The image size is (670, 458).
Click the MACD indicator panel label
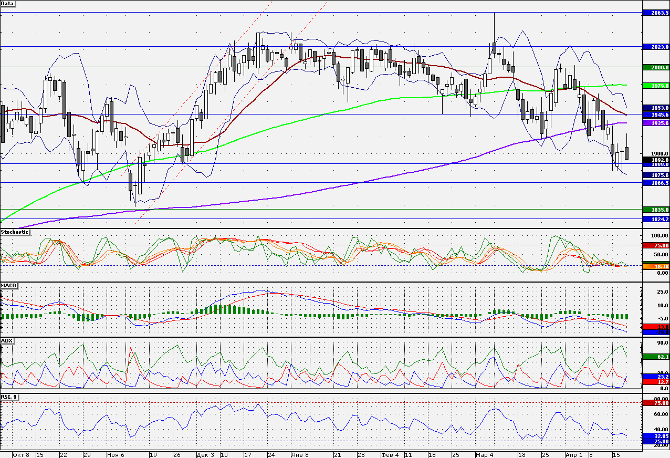click(x=9, y=285)
